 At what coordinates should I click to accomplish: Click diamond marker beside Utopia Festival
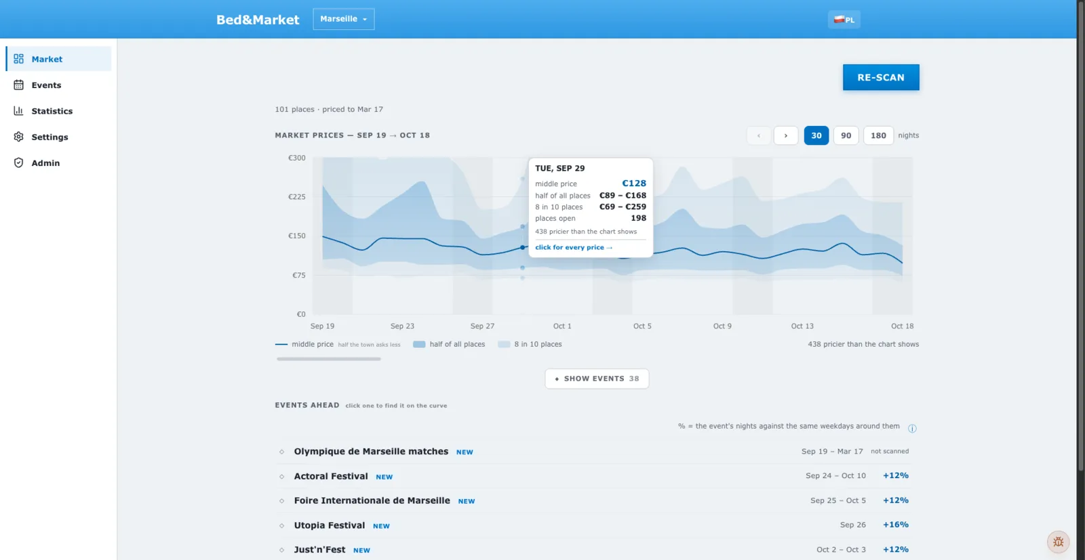pos(281,525)
